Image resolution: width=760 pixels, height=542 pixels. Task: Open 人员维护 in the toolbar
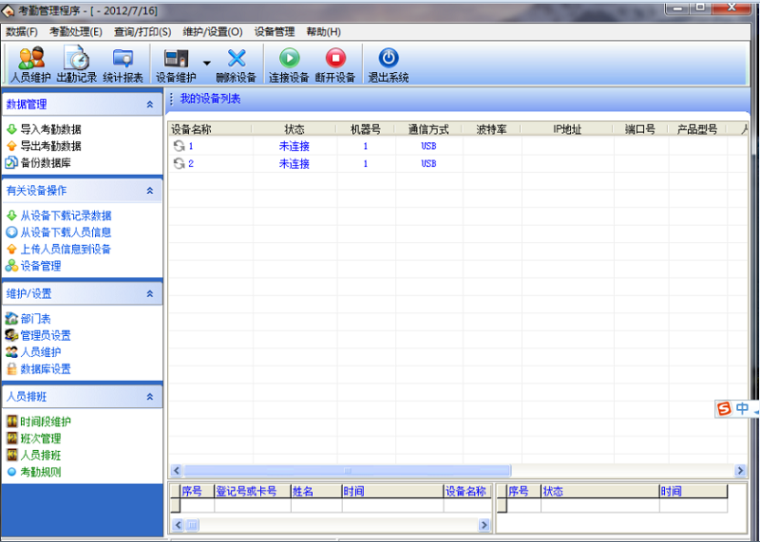[31, 65]
